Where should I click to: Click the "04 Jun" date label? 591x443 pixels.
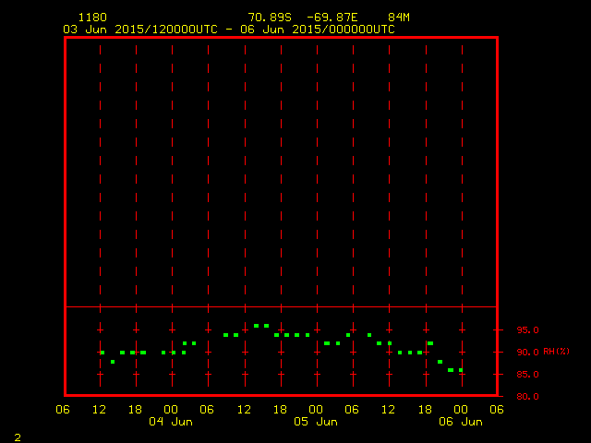[x=171, y=422]
